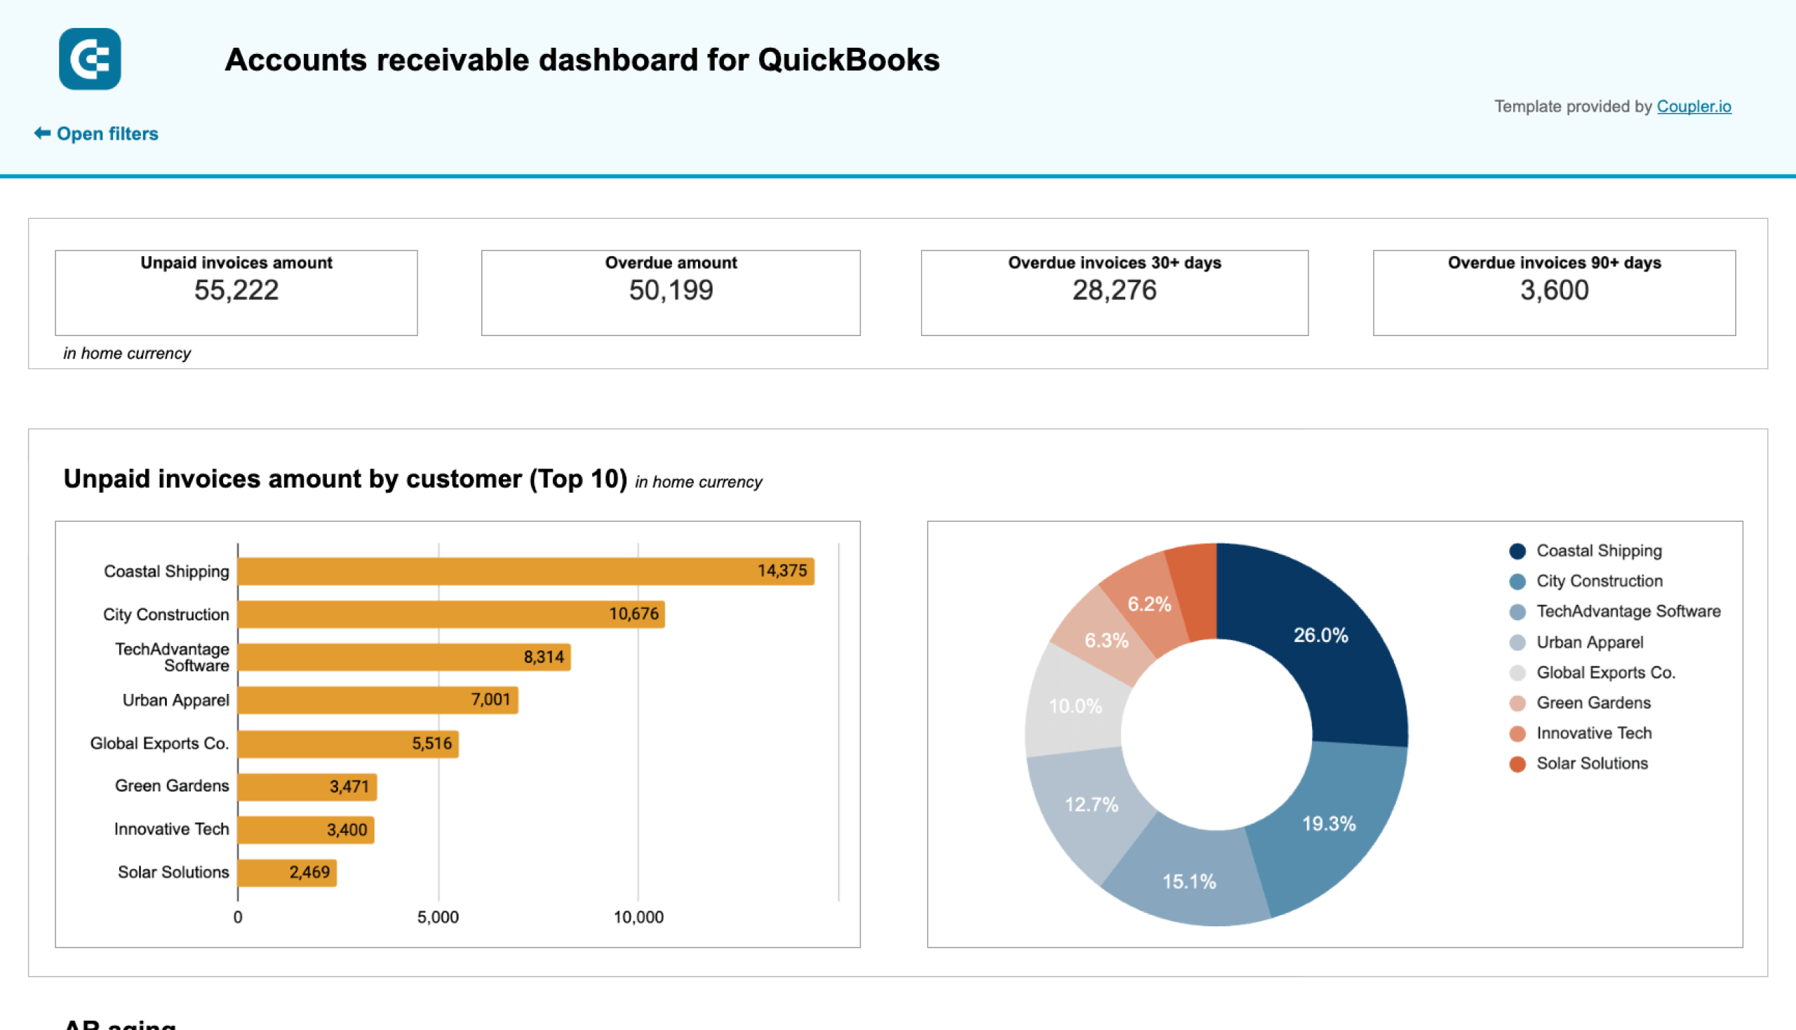The image size is (1796, 1030).
Task: Click the Coupler.io logo icon
Action: (90, 61)
